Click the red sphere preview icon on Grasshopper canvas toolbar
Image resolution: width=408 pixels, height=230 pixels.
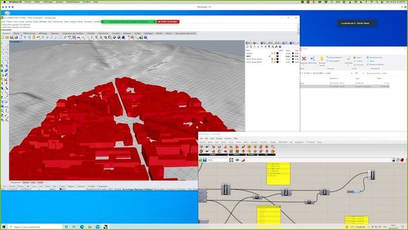point(402,160)
